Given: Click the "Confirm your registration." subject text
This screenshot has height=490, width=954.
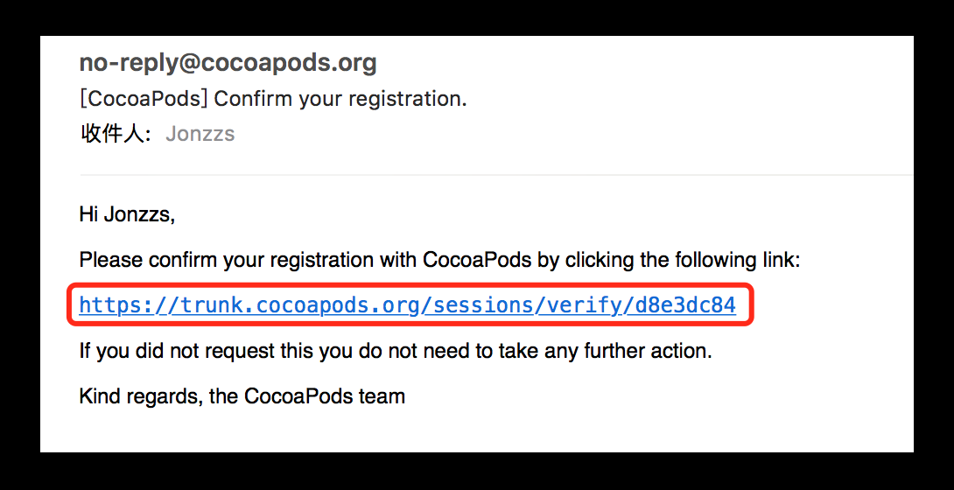Looking at the screenshot, I should tap(340, 99).
